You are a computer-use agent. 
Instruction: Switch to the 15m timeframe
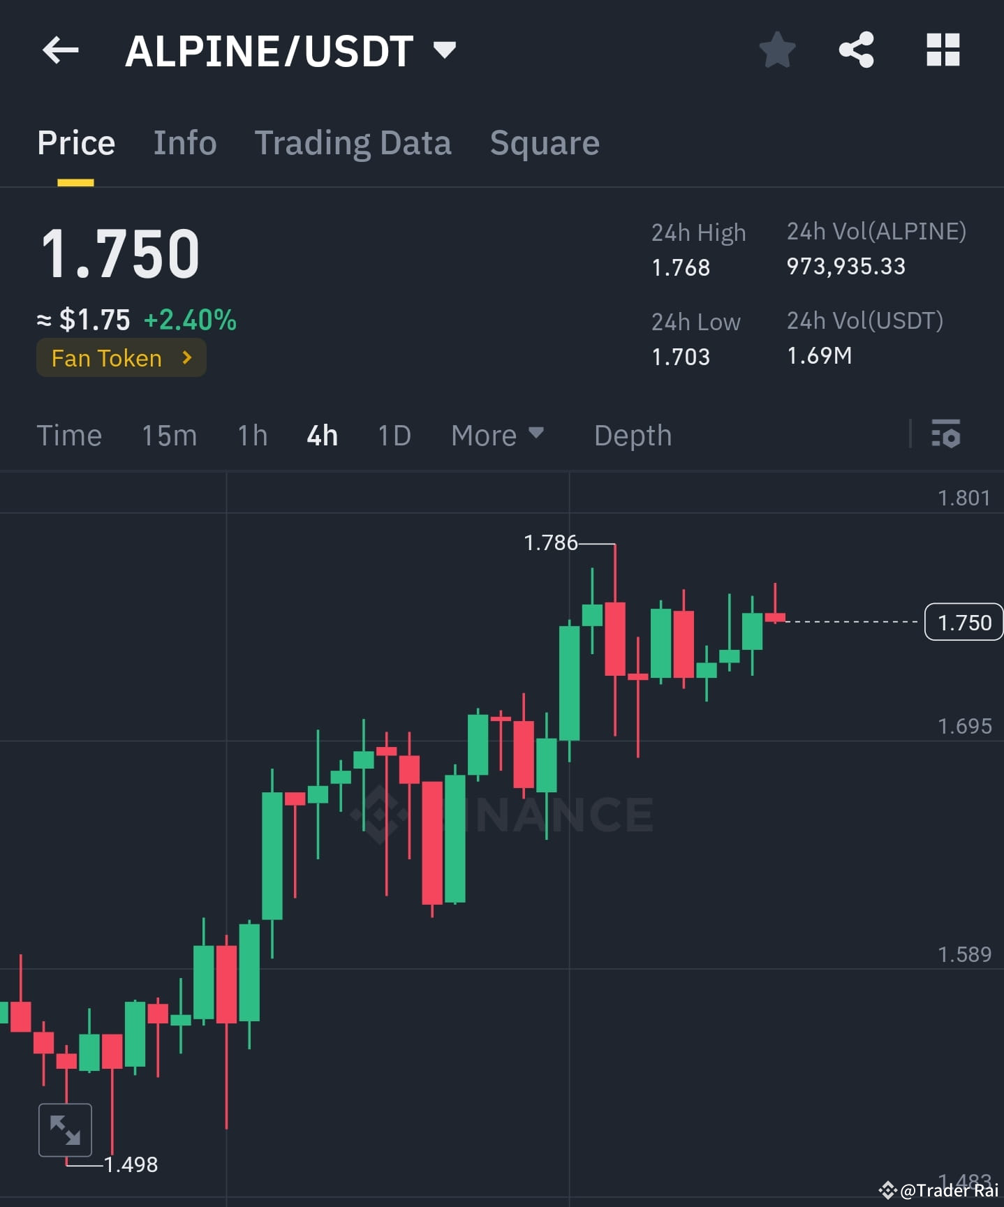tap(168, 435)
